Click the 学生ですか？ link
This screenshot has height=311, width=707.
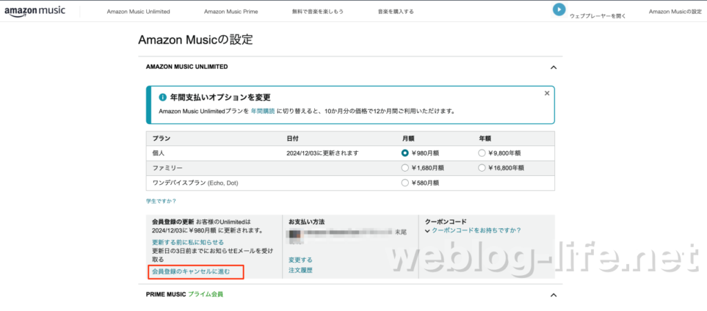tap(161, 201)
